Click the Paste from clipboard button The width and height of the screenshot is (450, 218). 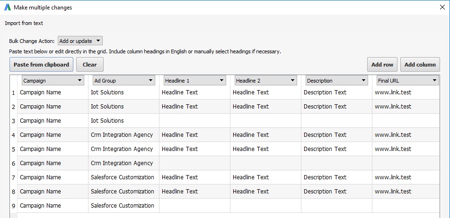point(41,65)
